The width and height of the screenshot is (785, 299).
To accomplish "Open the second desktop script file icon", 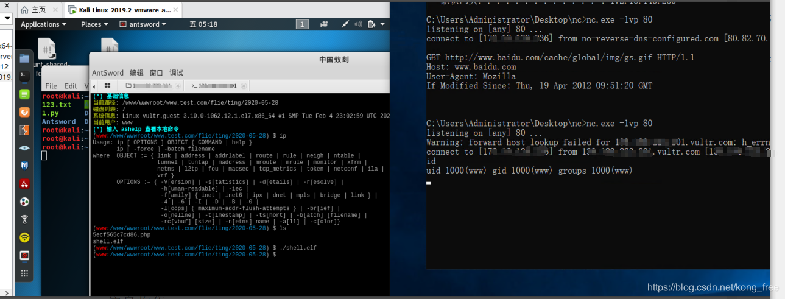I will point(110,45).
